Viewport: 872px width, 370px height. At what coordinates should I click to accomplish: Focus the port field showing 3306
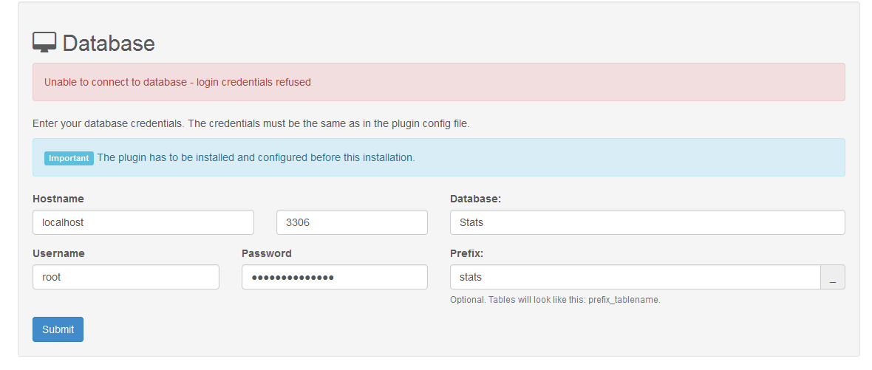352,222
